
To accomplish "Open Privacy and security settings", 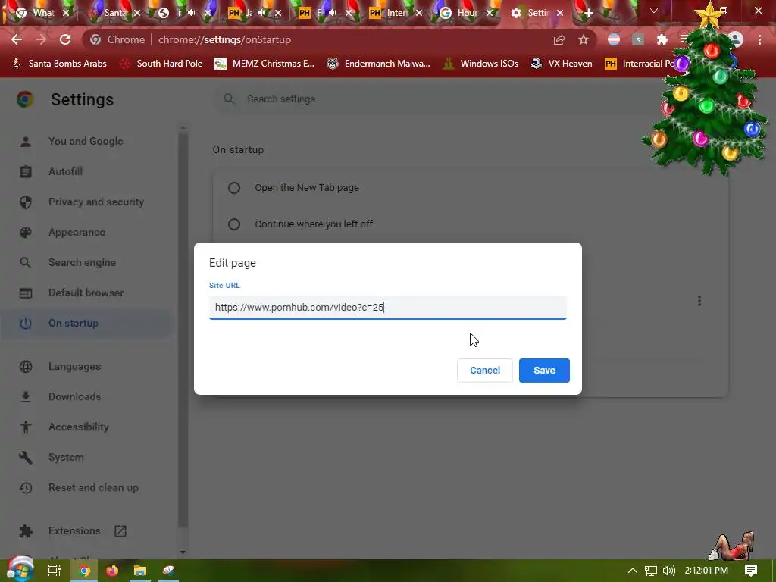I will tap(96, 202).
